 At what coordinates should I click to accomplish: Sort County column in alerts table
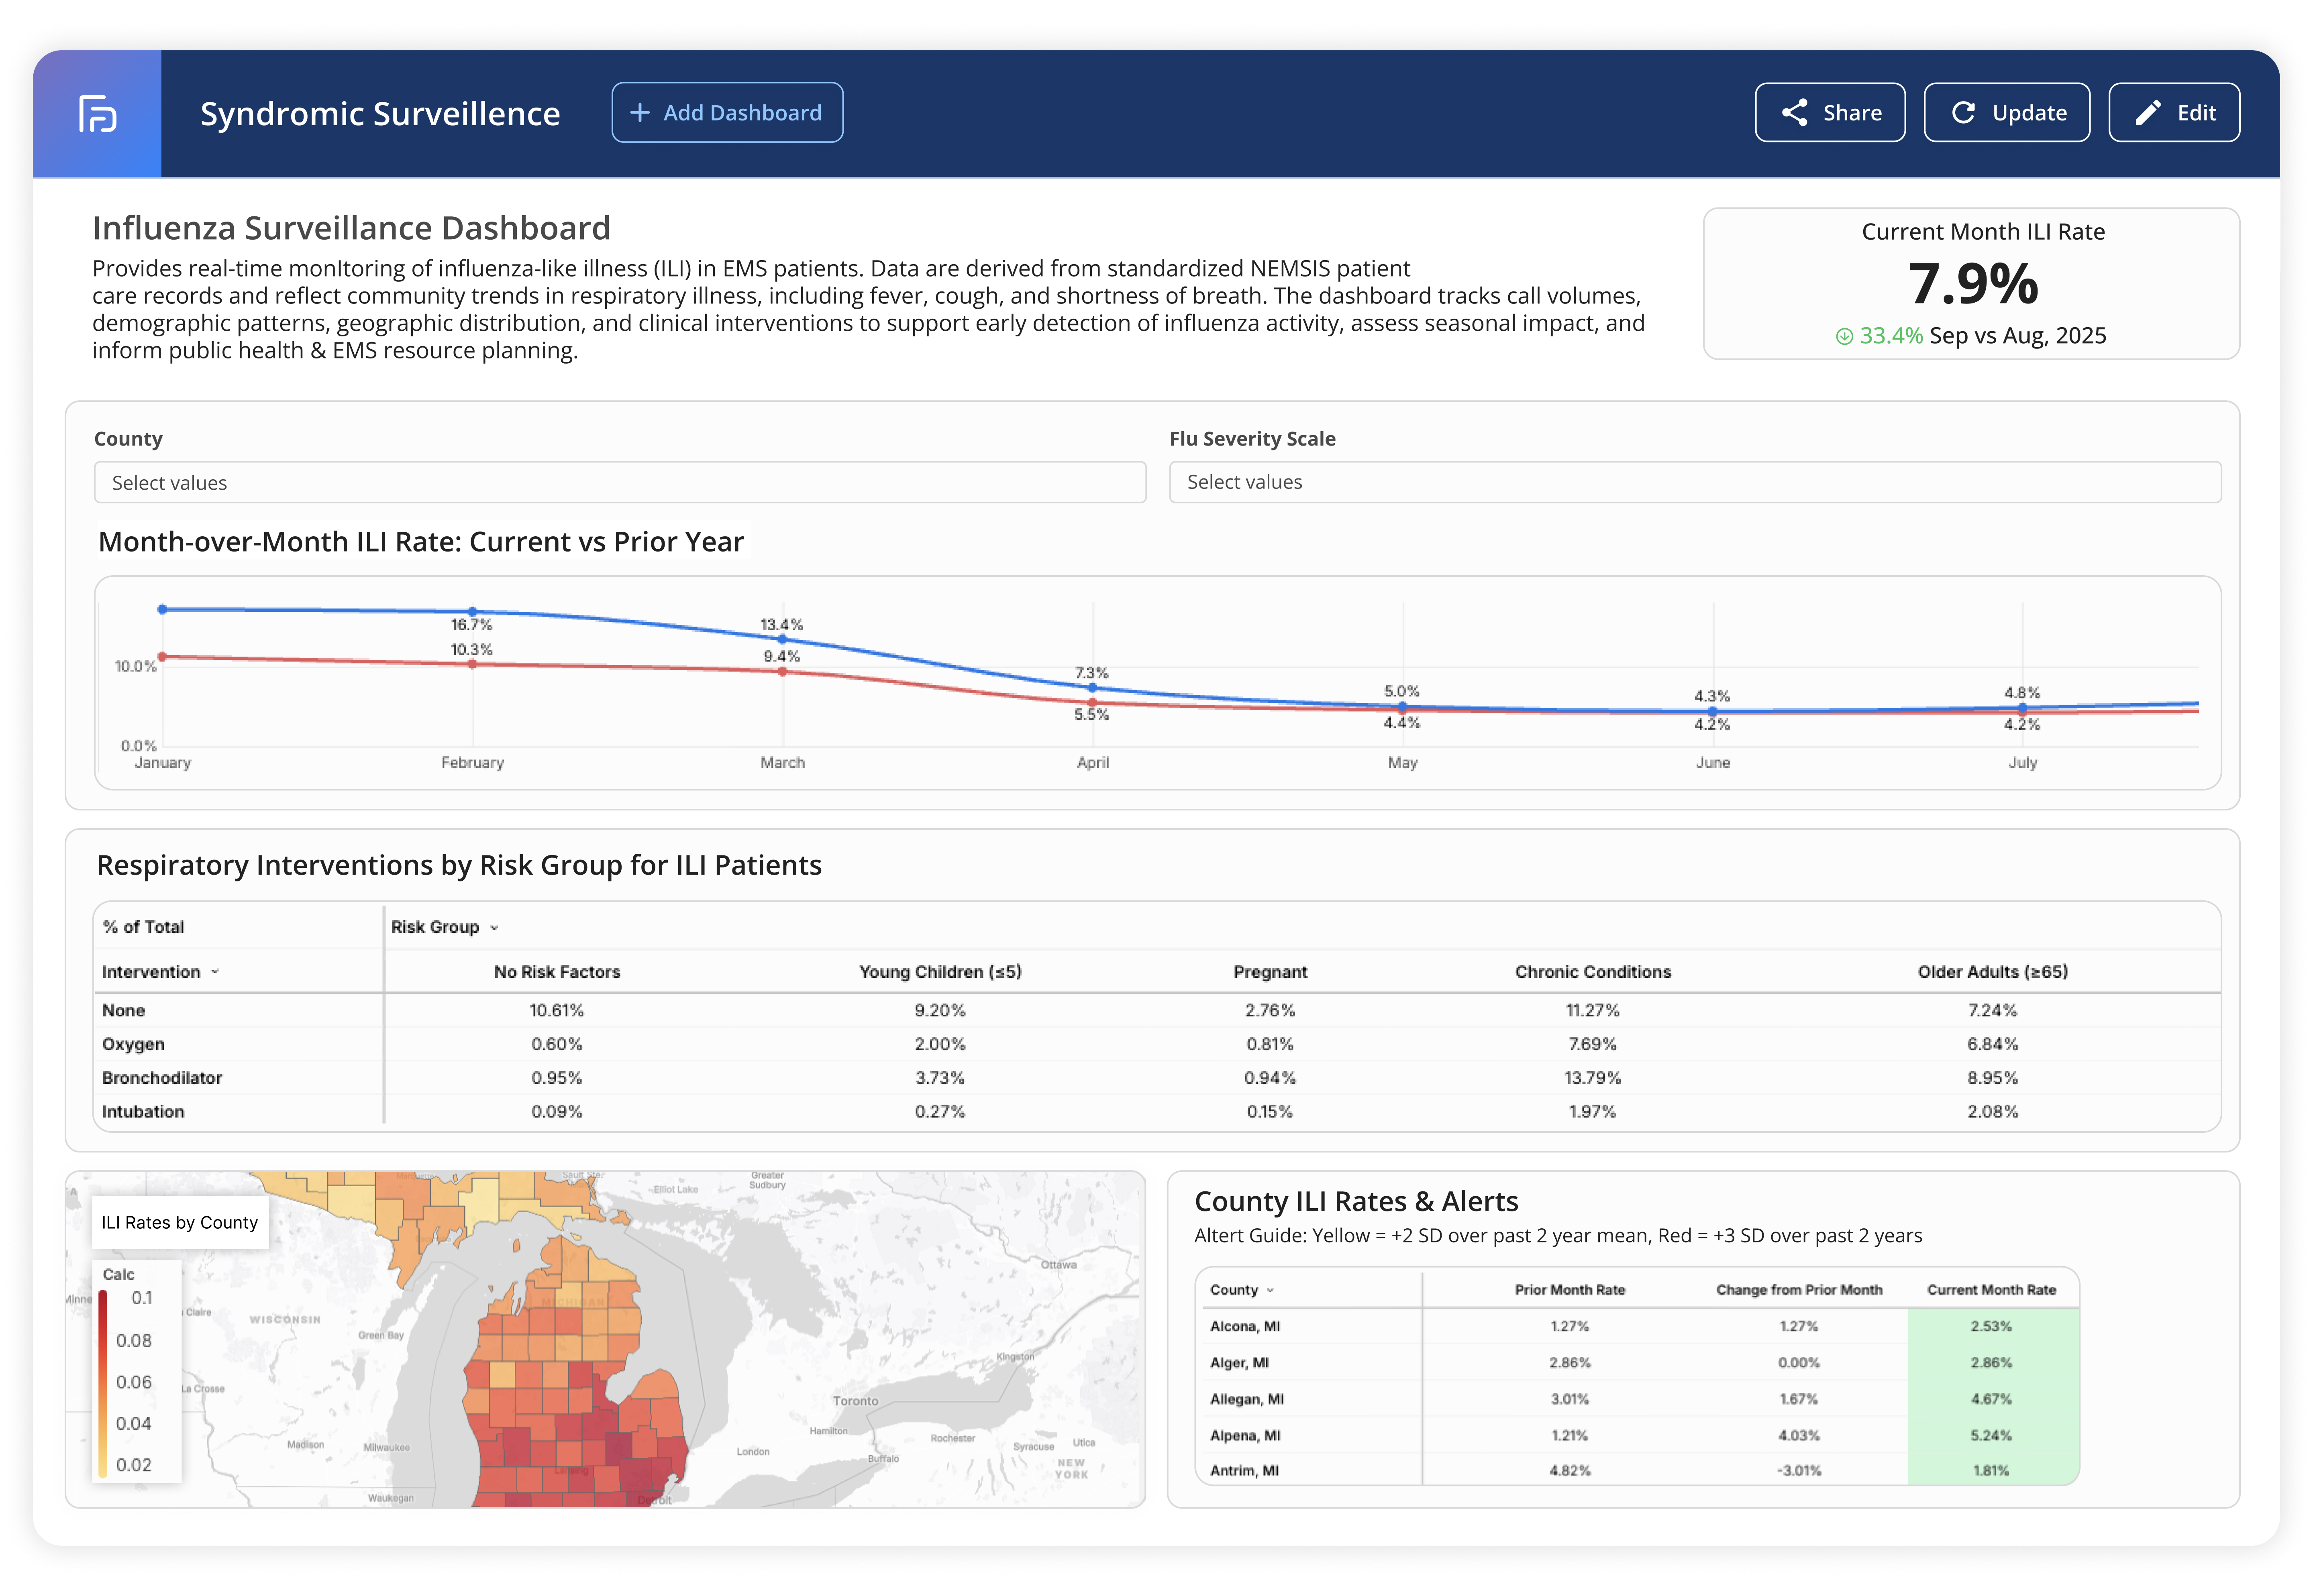coord(1270,1291)
